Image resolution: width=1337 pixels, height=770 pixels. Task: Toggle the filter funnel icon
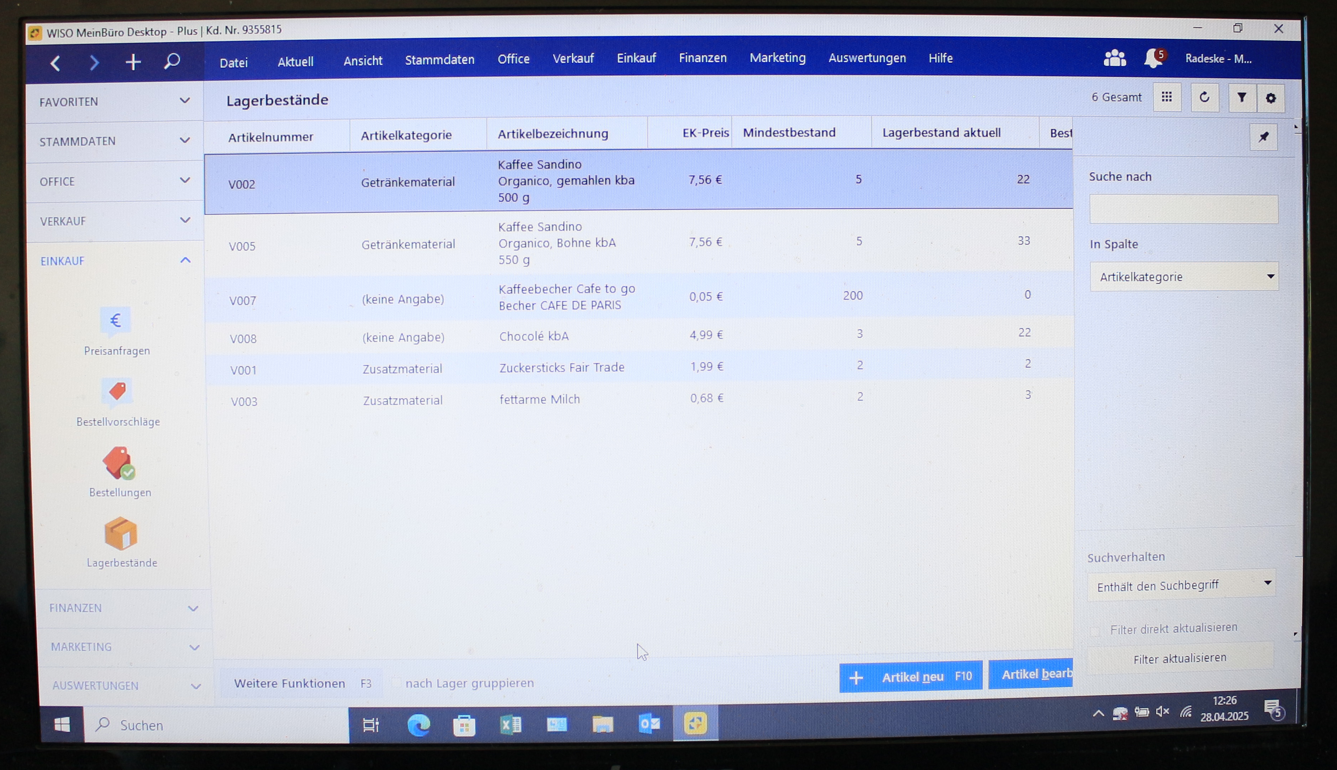click(1241, 98)
